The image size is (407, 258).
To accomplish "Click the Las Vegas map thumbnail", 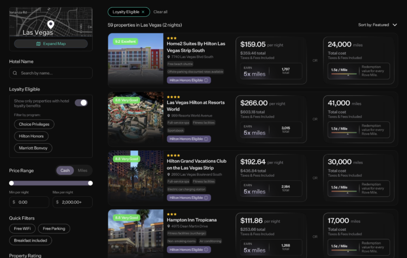I will [x=51, y=22].
